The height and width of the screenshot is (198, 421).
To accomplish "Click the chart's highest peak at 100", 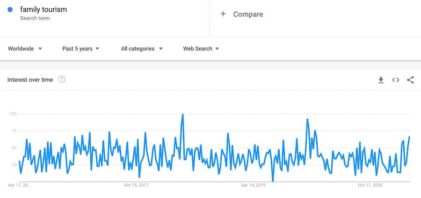I will pos(182,114).
